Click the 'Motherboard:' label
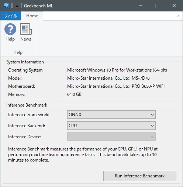Viewport: 183px width, 187px height. 21,86
